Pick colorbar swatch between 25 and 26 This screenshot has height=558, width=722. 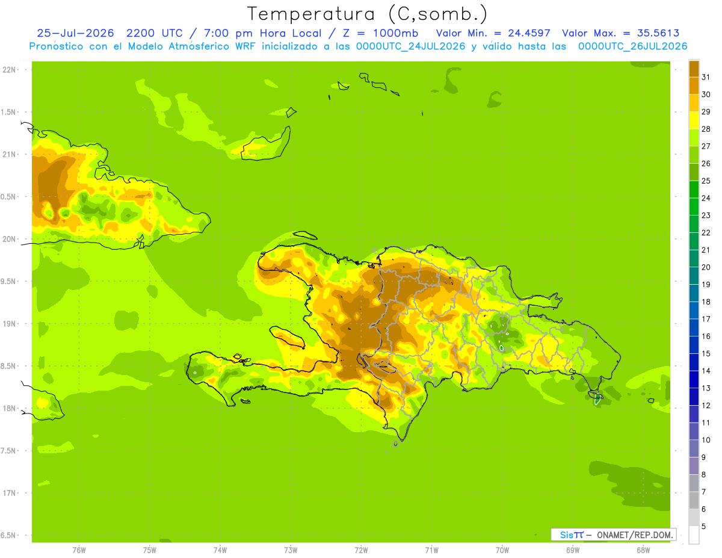point(694,172)
